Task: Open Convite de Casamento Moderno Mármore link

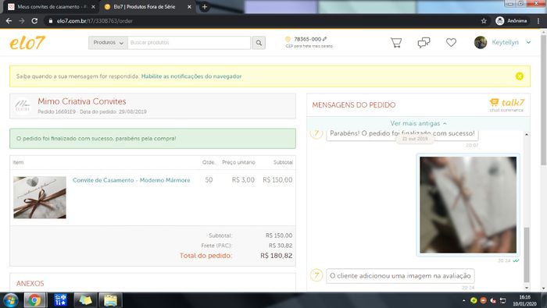Action: tap(131, 180)
